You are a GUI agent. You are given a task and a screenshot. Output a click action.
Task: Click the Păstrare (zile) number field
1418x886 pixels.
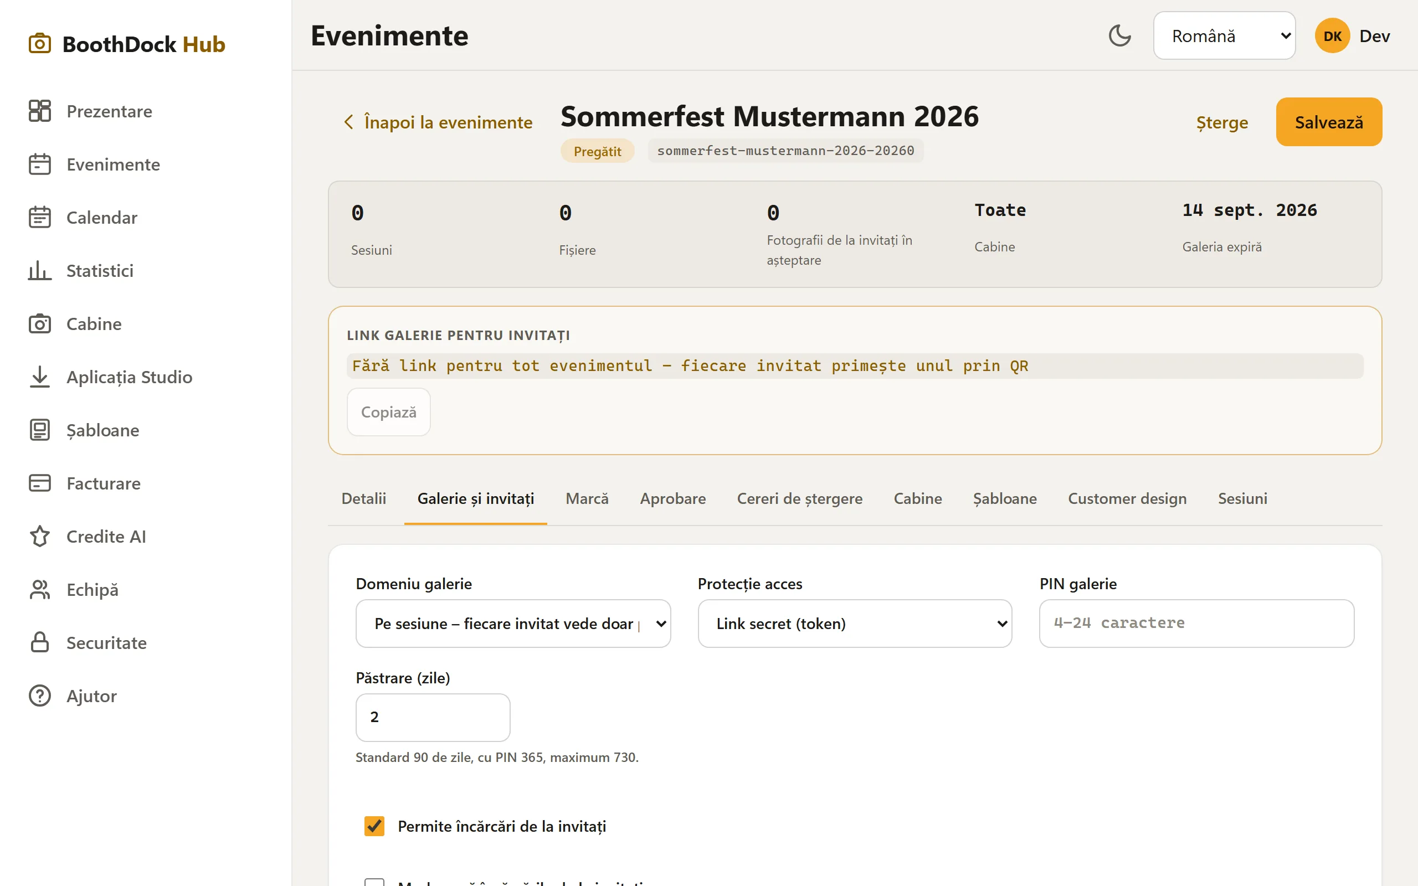433,717
